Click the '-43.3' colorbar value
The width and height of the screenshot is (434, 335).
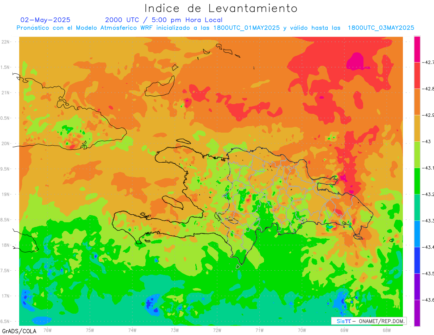point(428,220)
